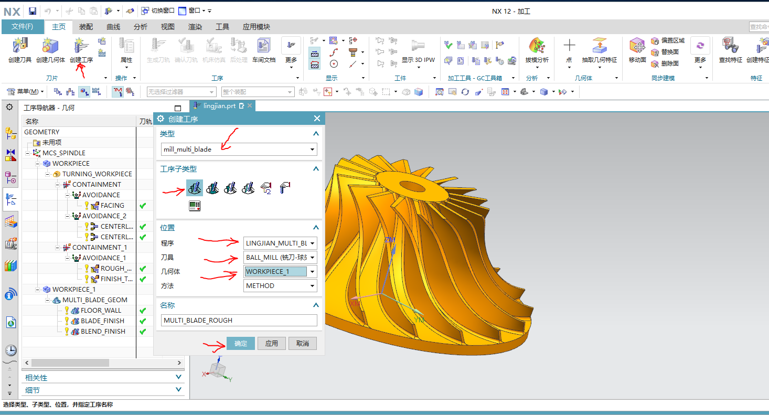Collapse the 类型 section in dialog
This screenshot has width=769, height=415.
coord(315,134)
